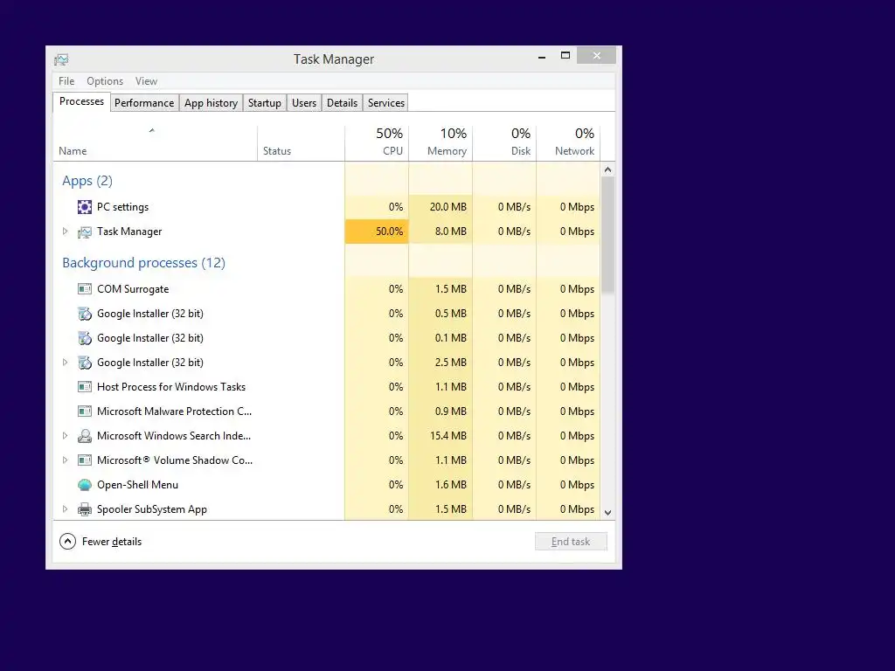Viewport: 895px width, 671px height.
Task: Open the File menu
Action: coord(66,81)
